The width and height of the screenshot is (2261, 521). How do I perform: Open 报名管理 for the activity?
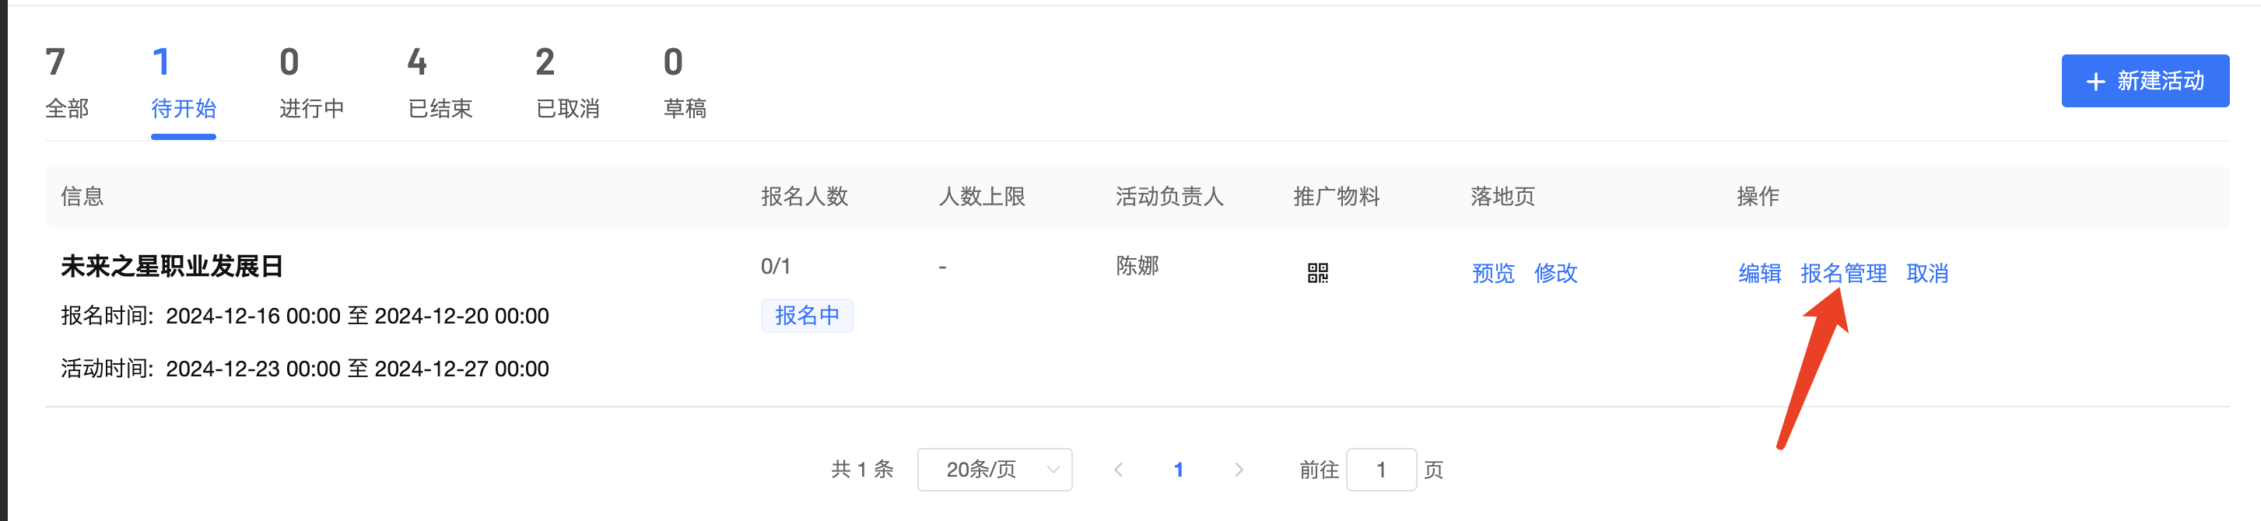[x=1843, y=273]
